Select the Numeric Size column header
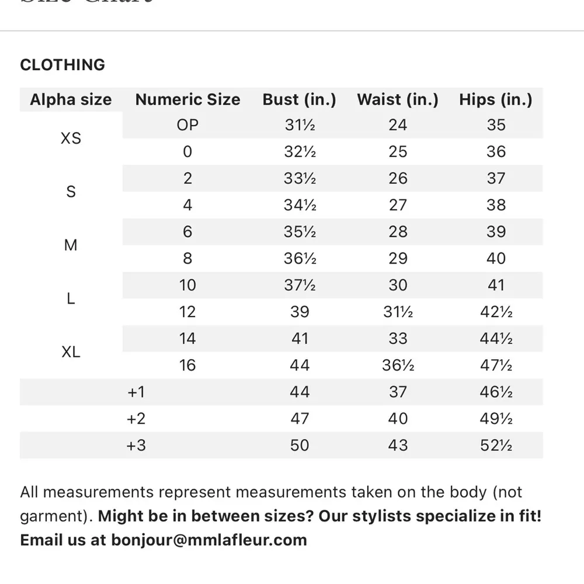 point(187,100)
